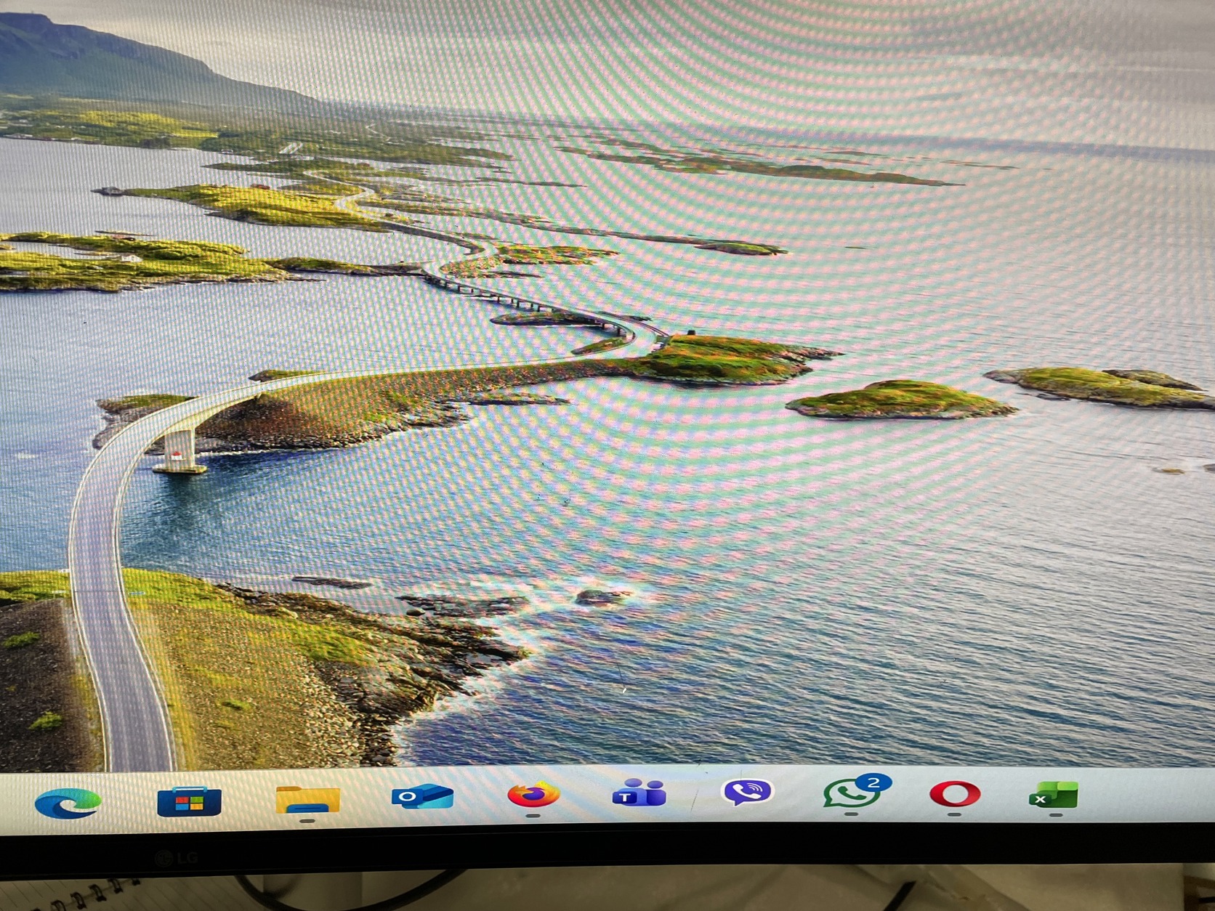The height and width of the screenshot is (911, 1215).
Task: Switch to Opera browser on taskbar
Action: click(x=955, y=793)
